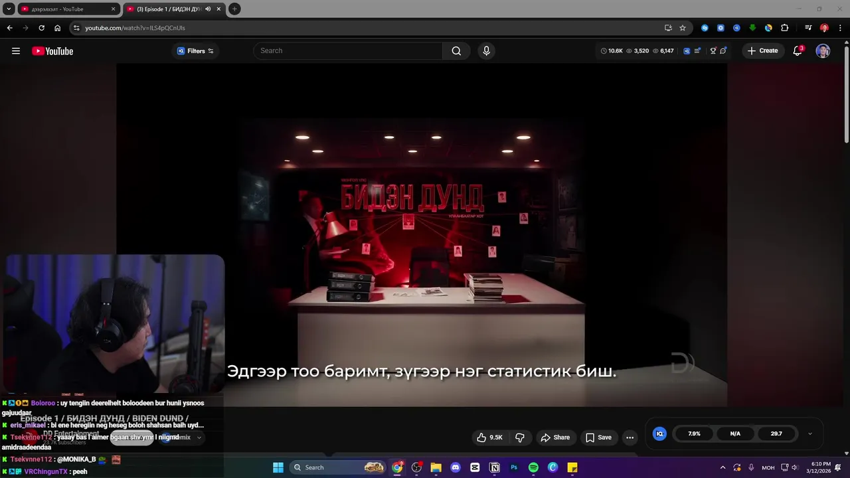
Task: Open the tab search dropdown
Action: pyautogui.click(x=9, y=9)
